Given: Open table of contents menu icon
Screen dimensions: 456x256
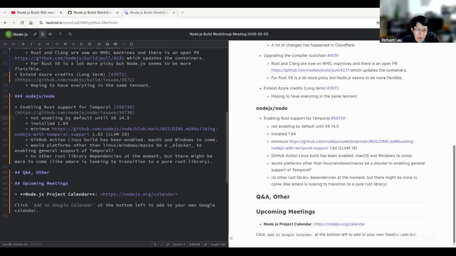Looking at the screenshot, I should click(x=231, y=238).
